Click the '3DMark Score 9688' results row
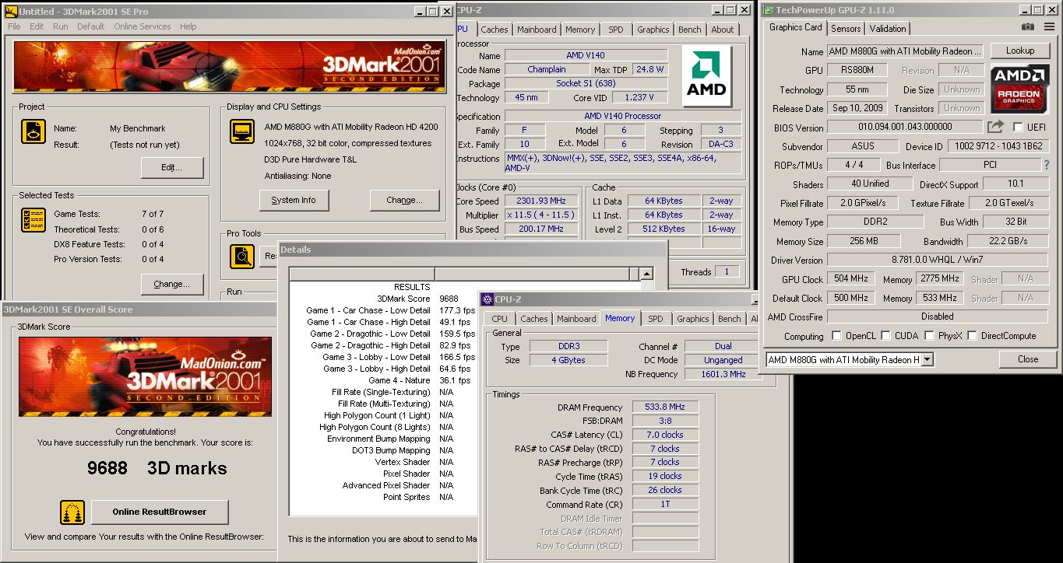The height and width of the screenshot is (563, 1063). pyautogui.click(x=417, y=299)
